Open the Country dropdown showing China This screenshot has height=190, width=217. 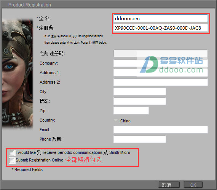pos(122,121)
